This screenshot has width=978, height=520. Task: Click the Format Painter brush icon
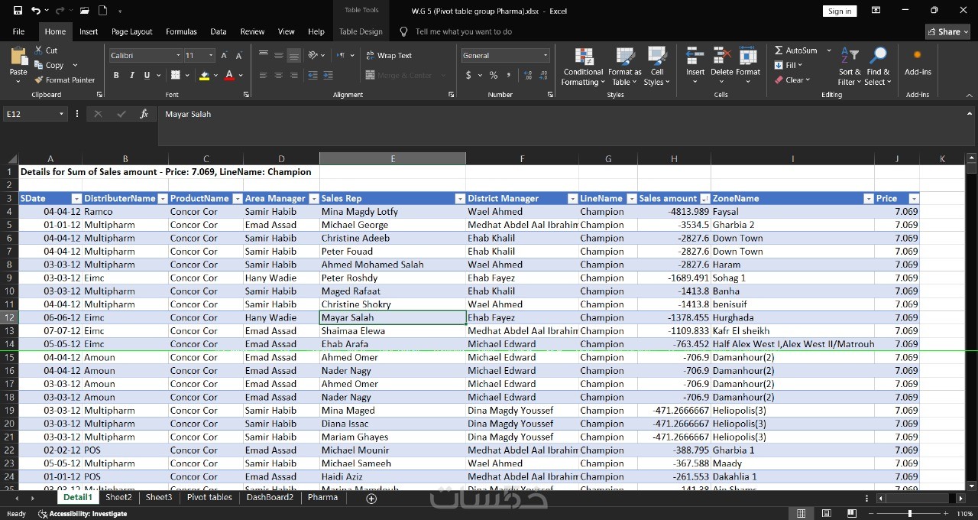39,80
